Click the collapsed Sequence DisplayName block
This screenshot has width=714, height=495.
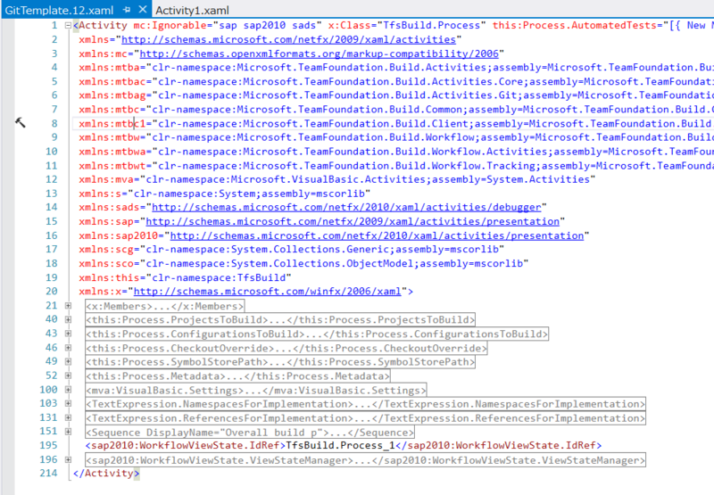tap(250, 433)
